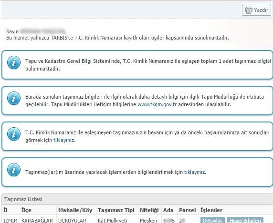Click the info icon beside Tapu ve Kadastro message

click(14, 62)
